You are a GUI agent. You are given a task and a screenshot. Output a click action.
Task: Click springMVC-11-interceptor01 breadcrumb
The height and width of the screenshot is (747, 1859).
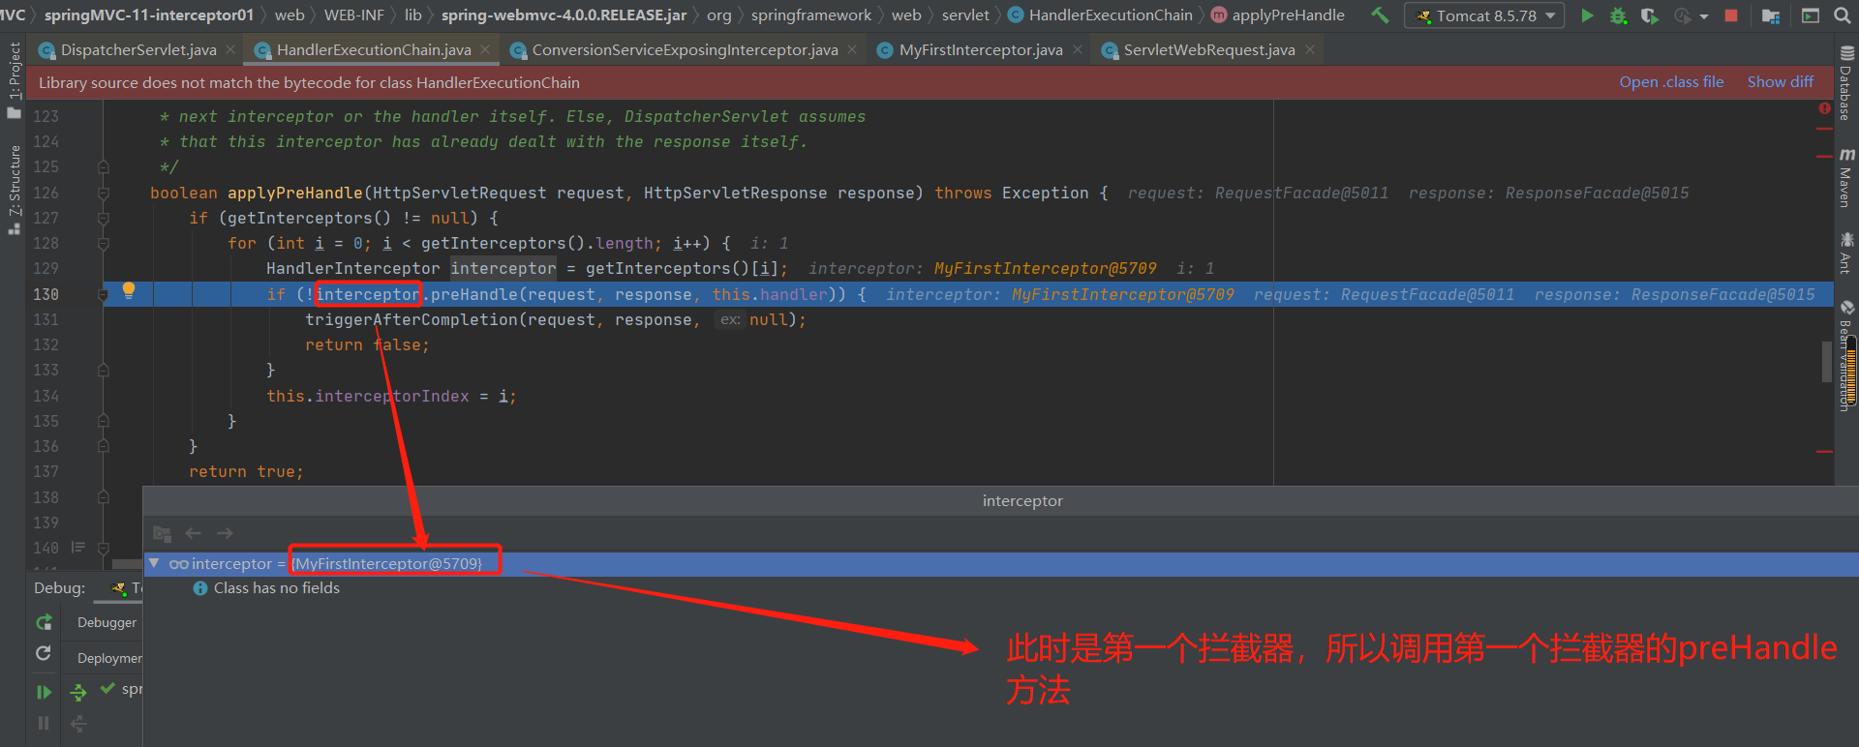(149, 15)
